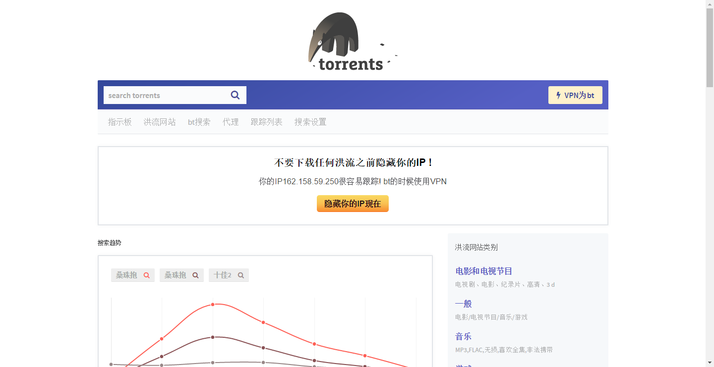Open the 洪流网站 menu item
Screen dimensions: 714x367
pos(160,122)
